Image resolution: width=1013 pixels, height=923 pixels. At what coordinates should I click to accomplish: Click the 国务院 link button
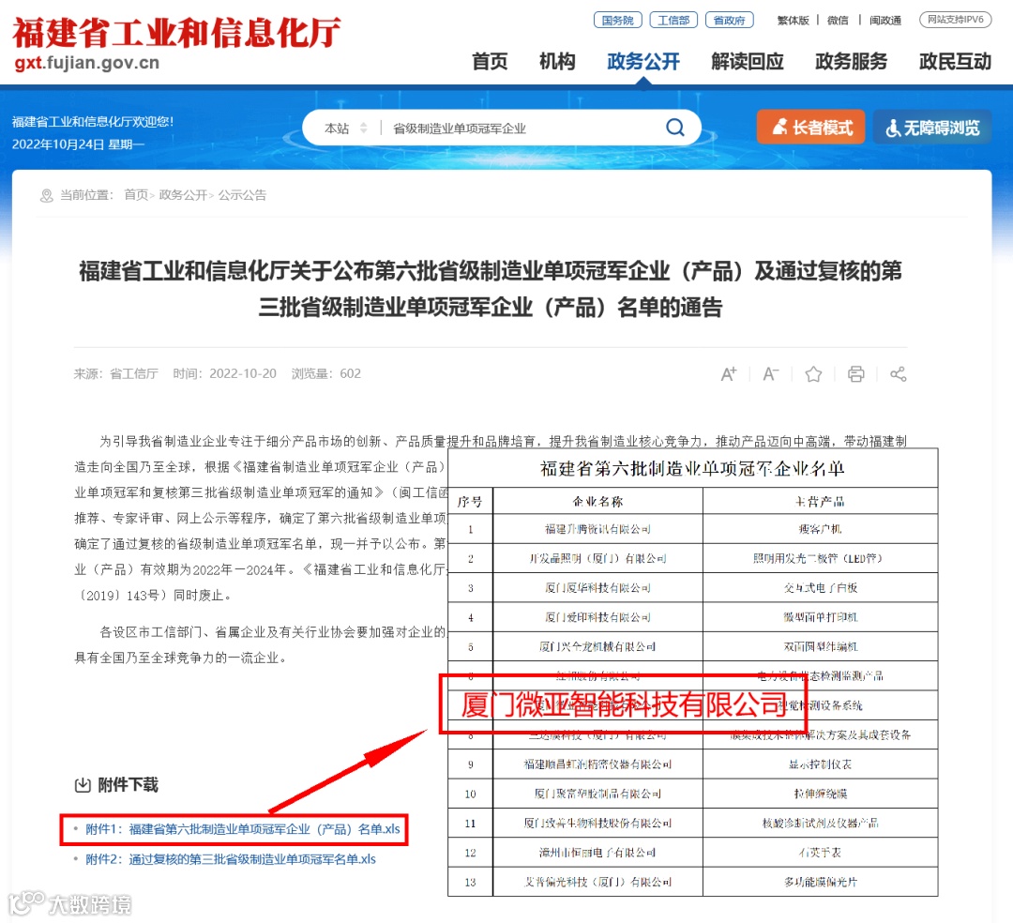coord(617,20)
